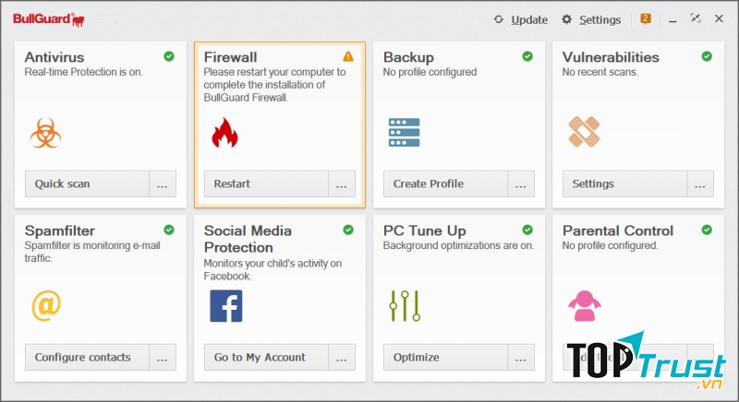Click the Vulnerabilities green status checkmark
Screen dimensions: 739x402
707,56
